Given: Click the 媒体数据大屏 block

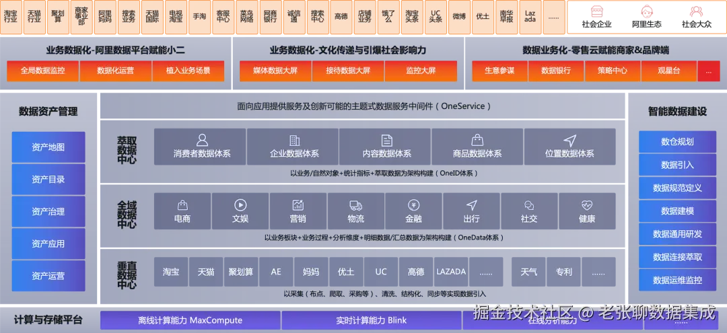Looking at the screenshot, I should coord(275,71).
